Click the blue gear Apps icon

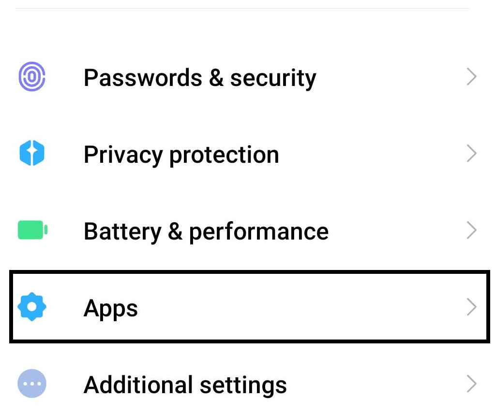point(32,308)
